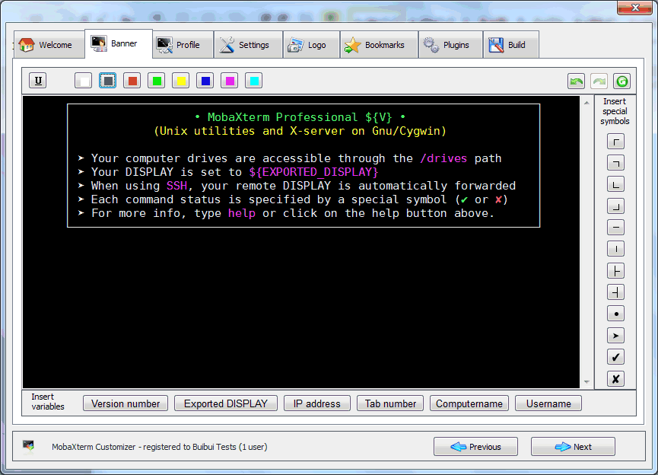
Task: Go back with the Previous button
Action: tap(475, 447)
